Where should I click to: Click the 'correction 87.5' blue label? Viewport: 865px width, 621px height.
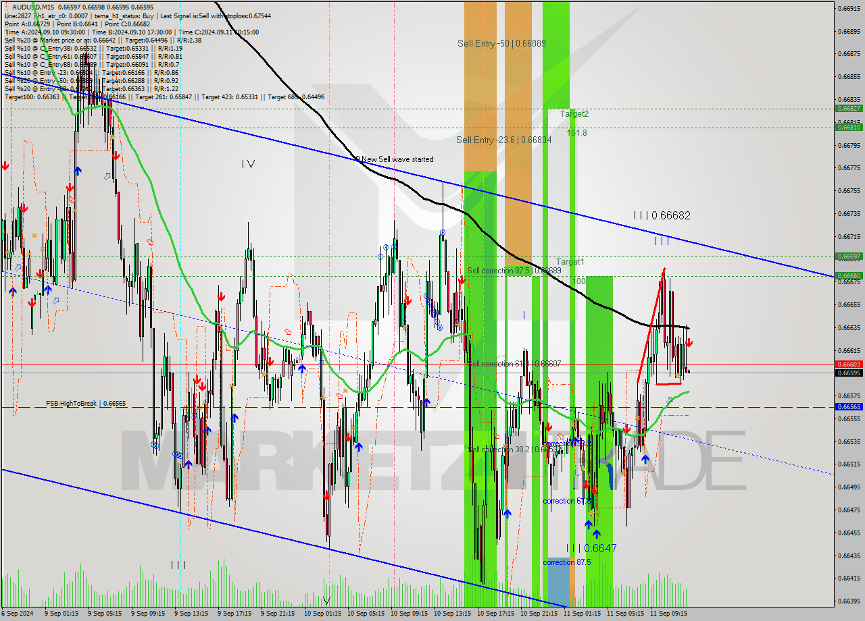[566, 562]
